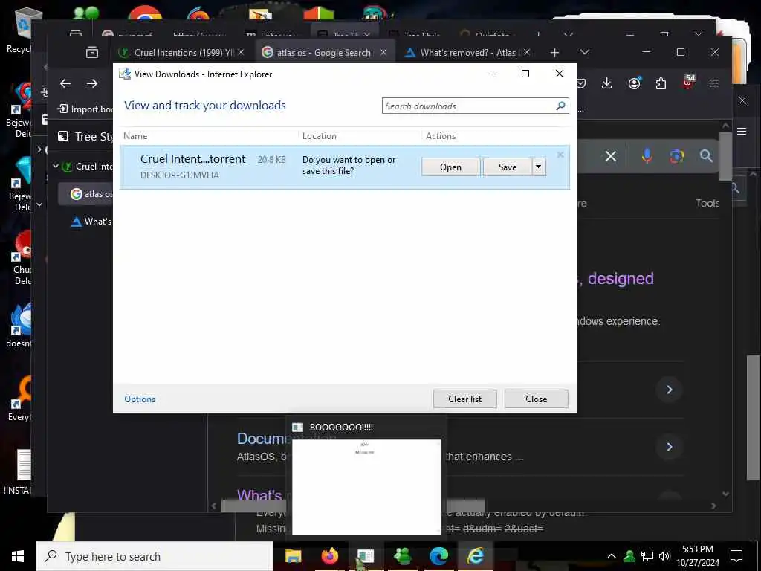This screenshot has width=761, height=571.
Task: Open the Tools option in Google search
Action: (x=707, y=204)
